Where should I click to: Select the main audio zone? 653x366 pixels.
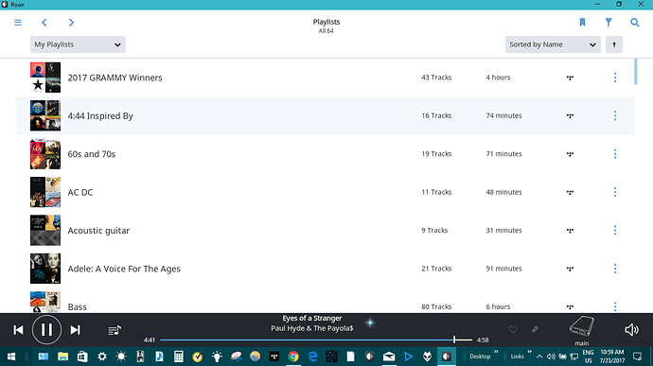(582, 331)
